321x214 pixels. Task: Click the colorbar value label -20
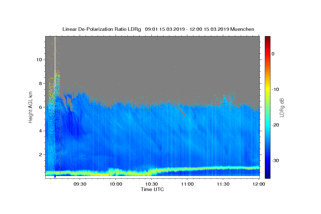[276, 125]
